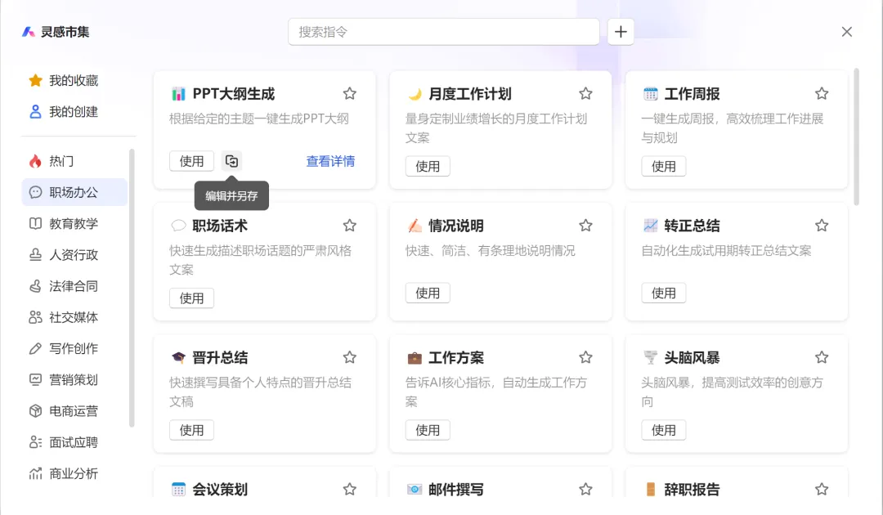Star the 头脑风暴 card
Image resolution: width=883 pixels, height=515 pixels.
822,357
